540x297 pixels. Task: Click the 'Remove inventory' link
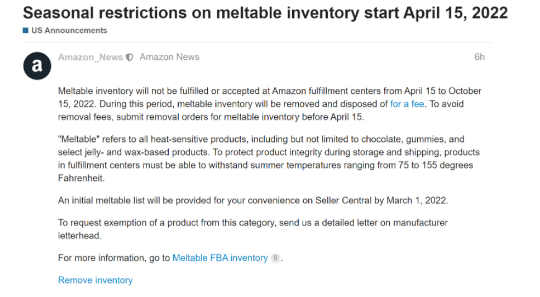click(95, 280)
